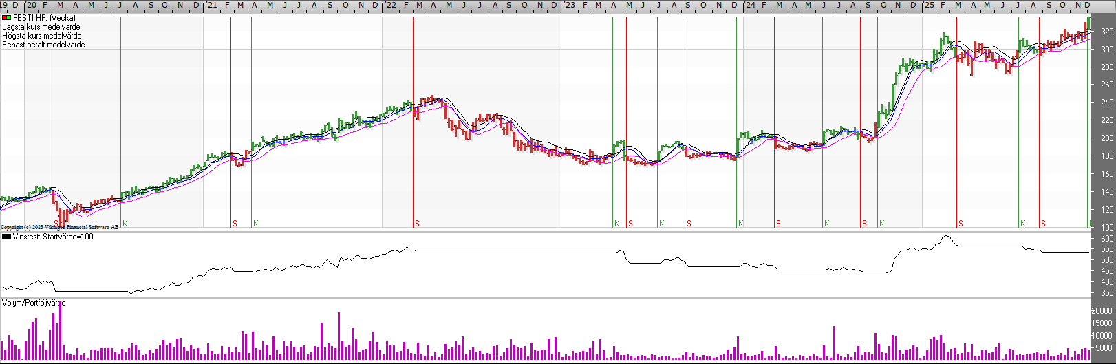Click the Högsta kurs medelvärde legend entry
Screen dimensions: 1116x364
pyautogui.click(x=41, y=36)
